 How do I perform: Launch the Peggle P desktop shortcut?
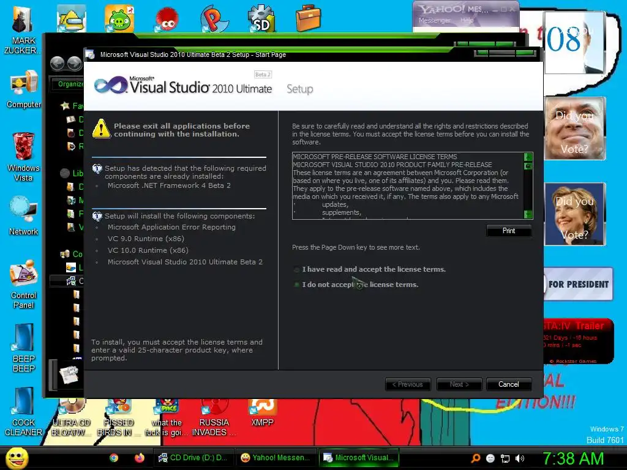point(214,19)
